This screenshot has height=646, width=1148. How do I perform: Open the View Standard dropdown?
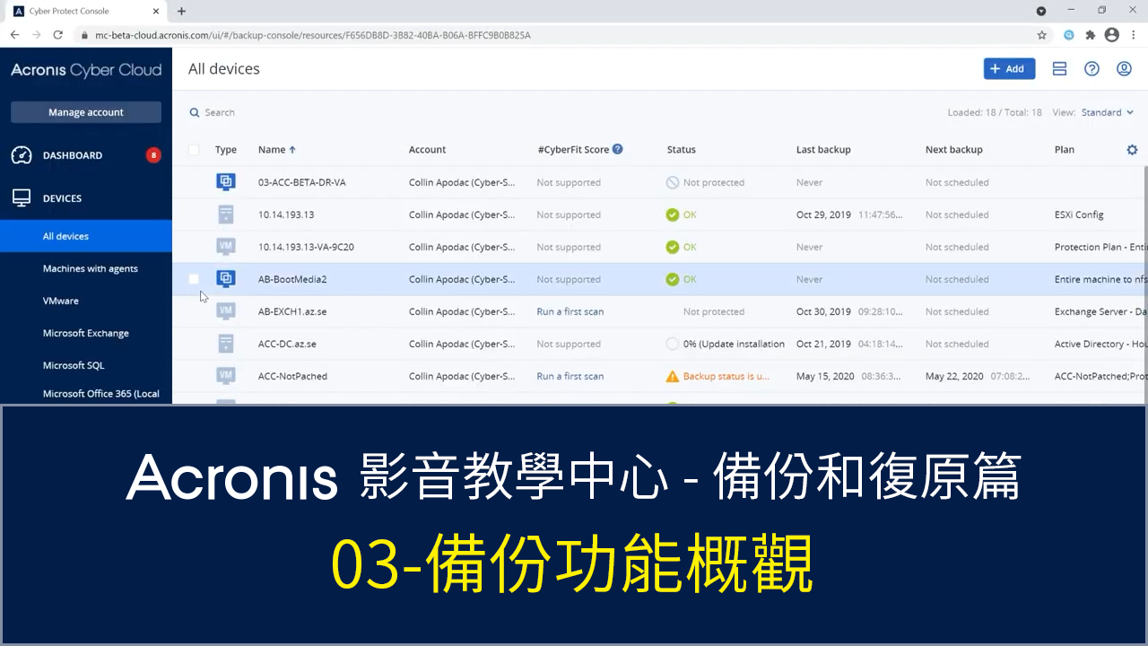(1108, 113)
